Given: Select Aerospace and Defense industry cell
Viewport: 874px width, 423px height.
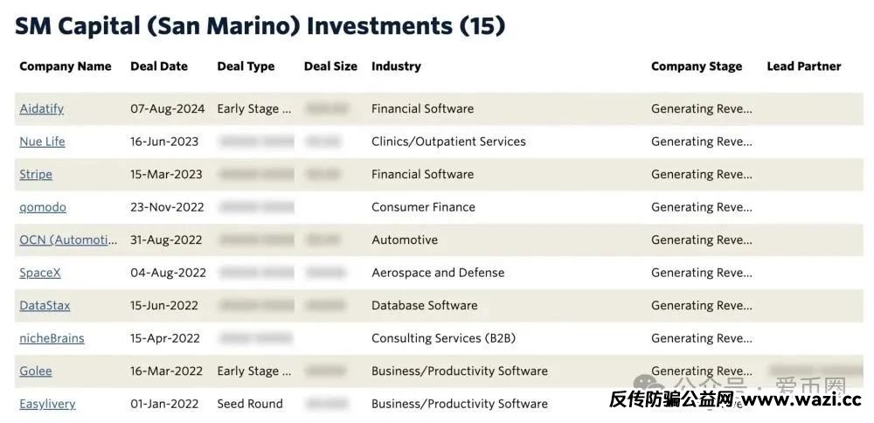Looking at the screenshot, I should 438,273.
